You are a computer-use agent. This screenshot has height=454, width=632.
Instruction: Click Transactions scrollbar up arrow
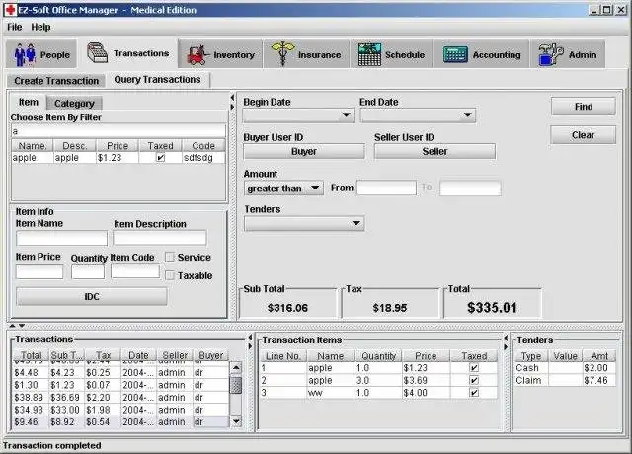(x=236, y=367)
